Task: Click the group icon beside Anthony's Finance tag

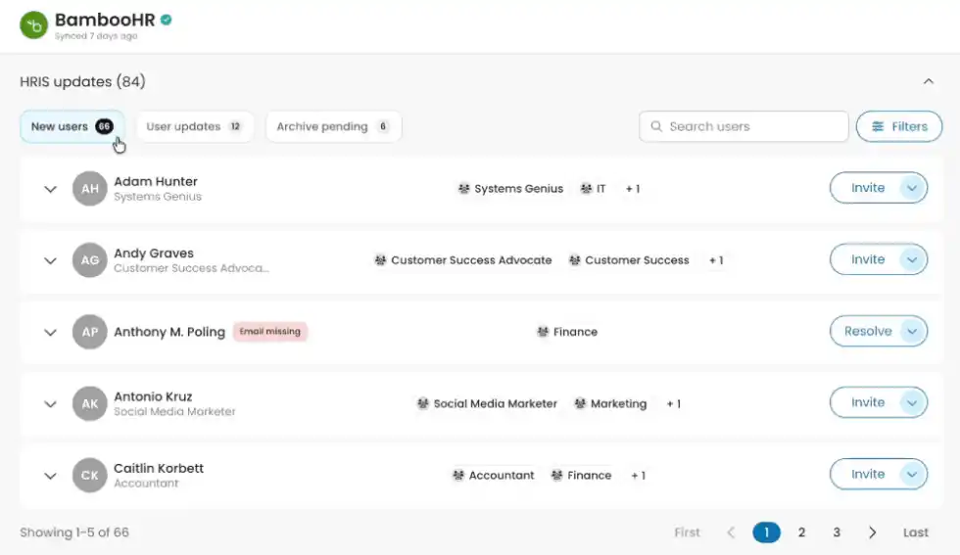Action: [x=543, y=332]
